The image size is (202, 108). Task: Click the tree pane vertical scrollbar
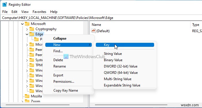[85, 61]
